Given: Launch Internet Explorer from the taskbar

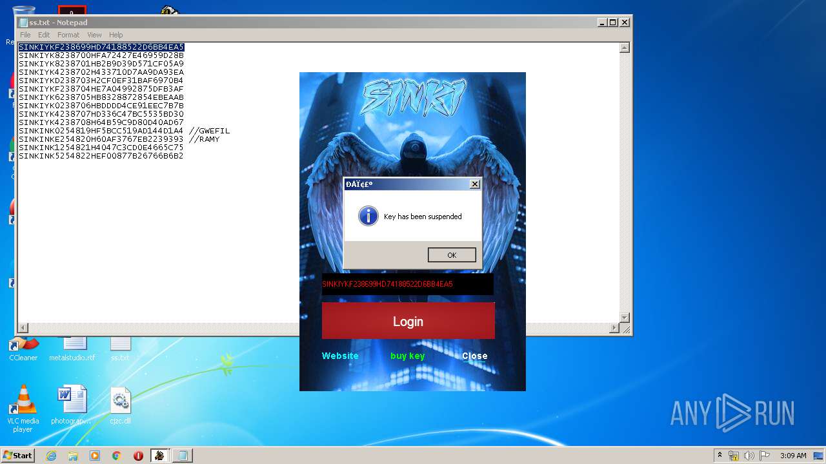Looking at the screenshot, I should [51, 456].
